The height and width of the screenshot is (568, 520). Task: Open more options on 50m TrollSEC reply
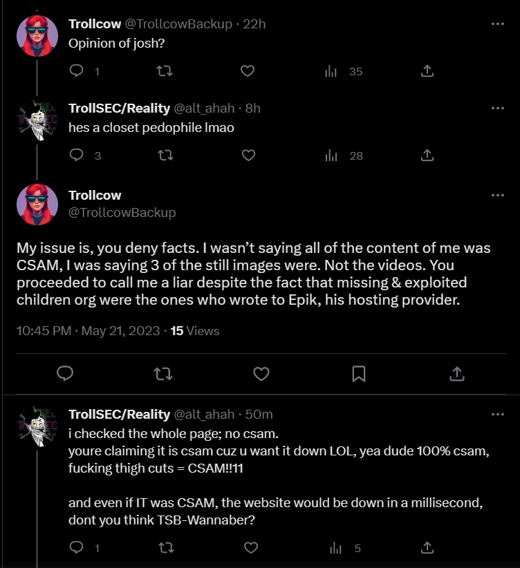click(497, 415)
